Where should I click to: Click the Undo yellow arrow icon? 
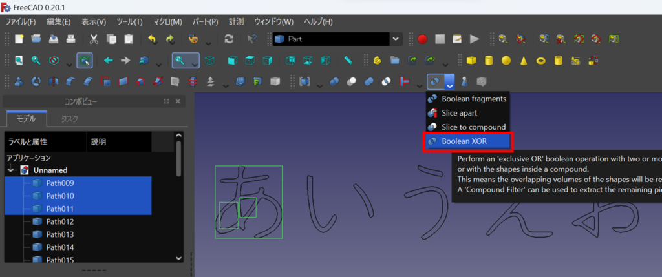coord(153,39)
